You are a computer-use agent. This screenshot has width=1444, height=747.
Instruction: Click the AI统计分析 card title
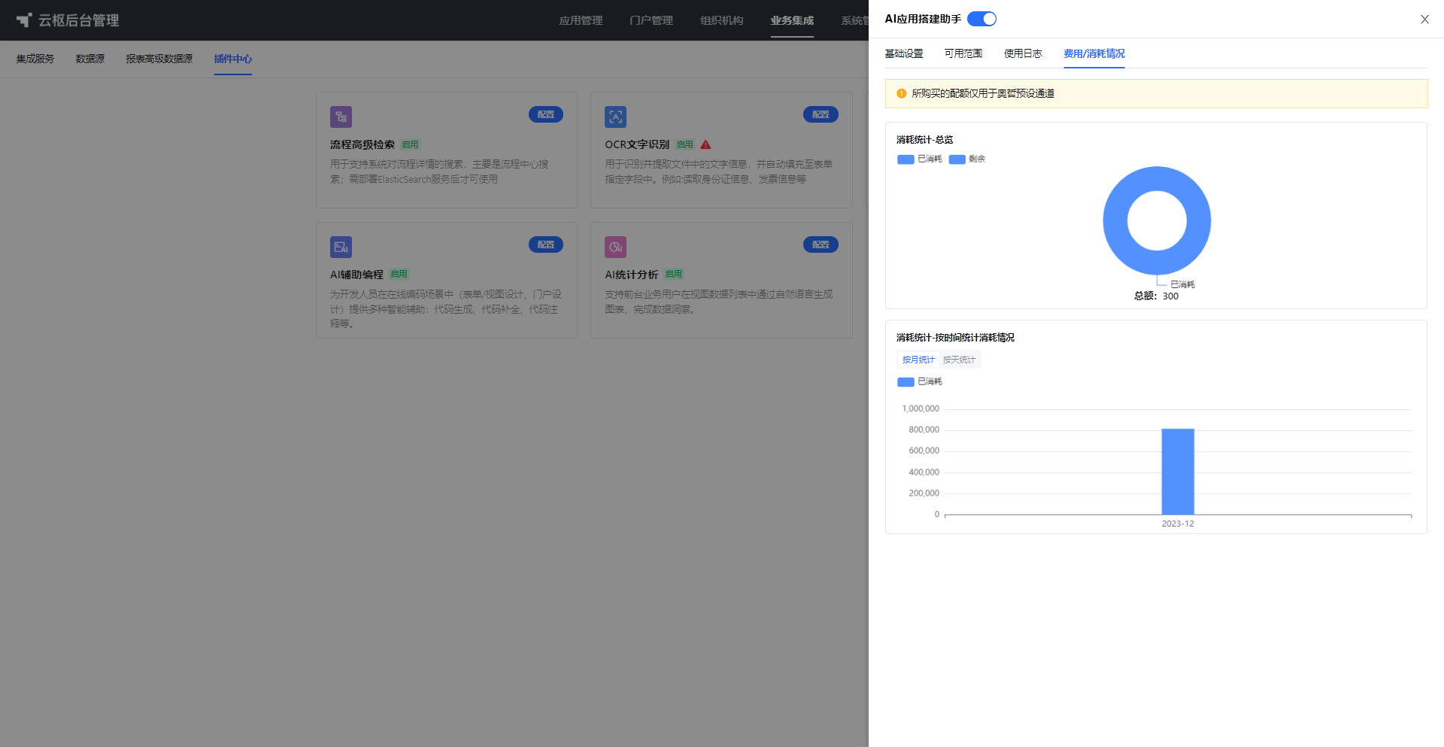(x=631, y=275)
